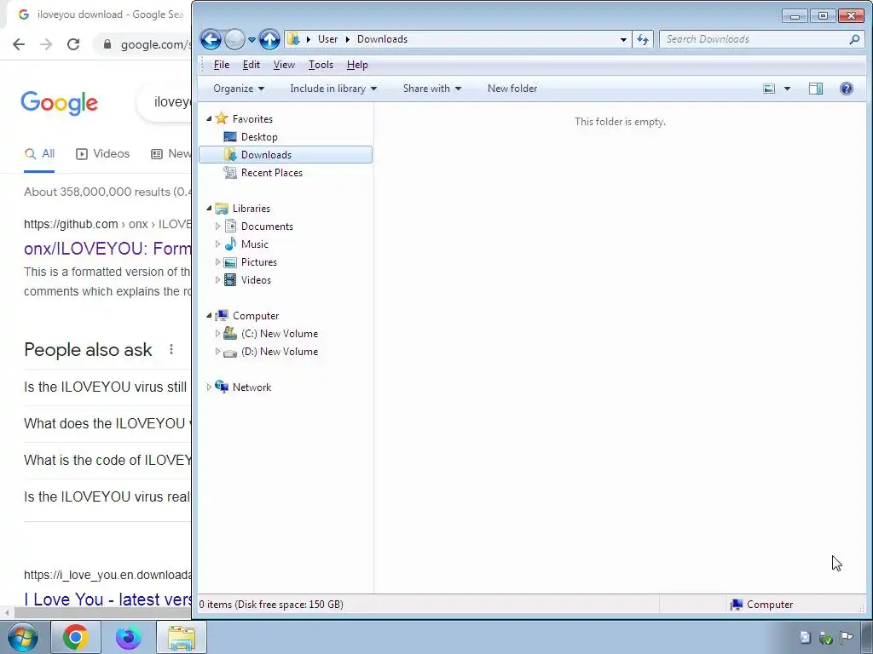Click Action Center flag in system tray
Screen dimensions: 873x654
click(847, 637)
